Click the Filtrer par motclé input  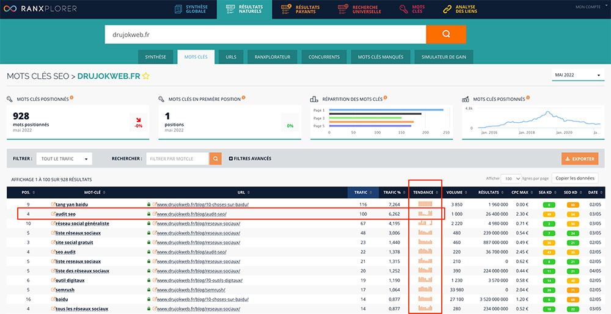(178, 159)
